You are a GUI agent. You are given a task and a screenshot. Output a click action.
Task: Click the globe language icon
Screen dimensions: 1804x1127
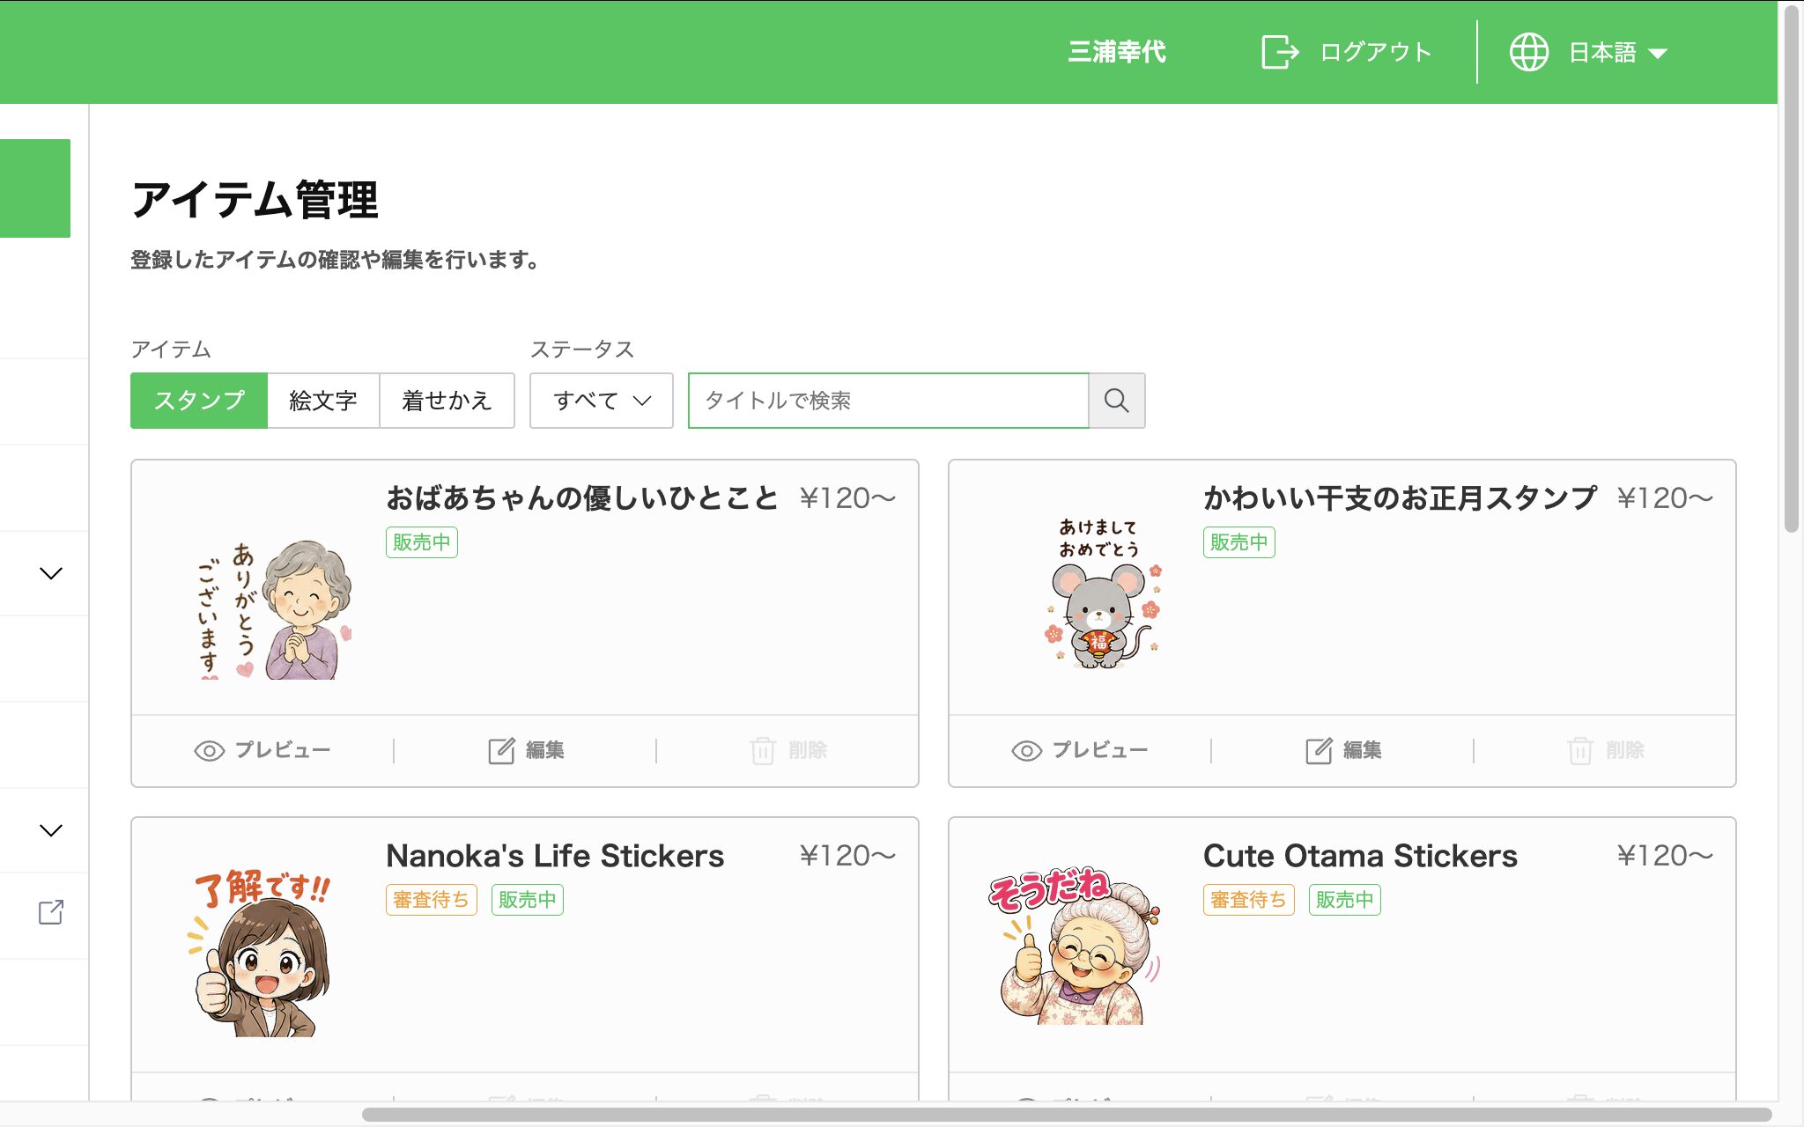point(1529,52)
